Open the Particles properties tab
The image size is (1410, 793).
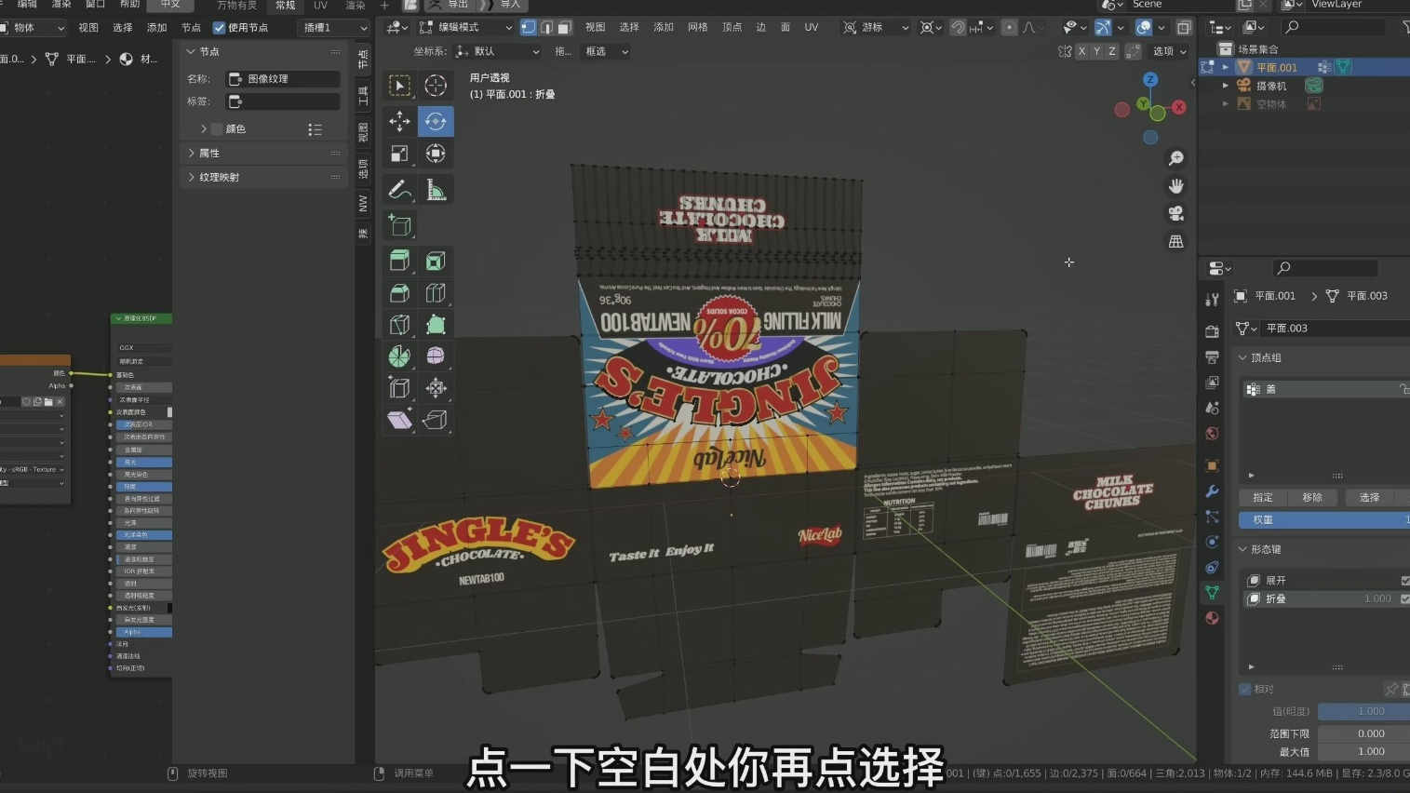1212,517
